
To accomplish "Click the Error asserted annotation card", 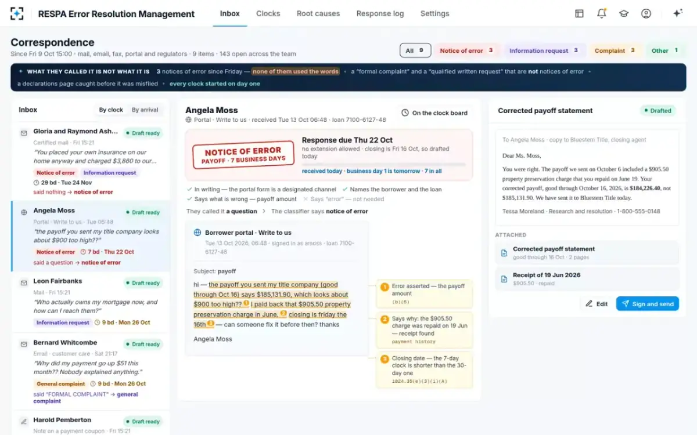I will point(425,293).
